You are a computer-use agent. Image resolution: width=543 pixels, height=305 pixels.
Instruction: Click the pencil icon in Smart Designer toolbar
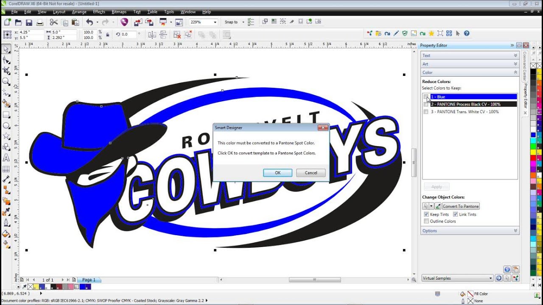point(396,33)
